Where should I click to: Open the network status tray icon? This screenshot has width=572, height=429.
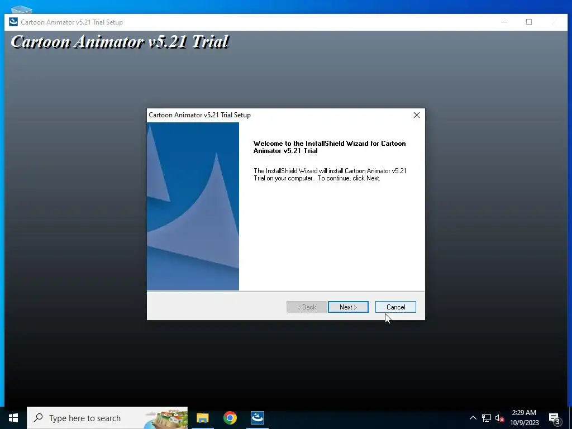point(487,418)
